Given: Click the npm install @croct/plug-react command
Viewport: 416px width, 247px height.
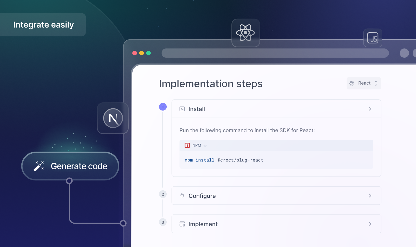Looking at the screenshot, I should click(x=224, y=160).
